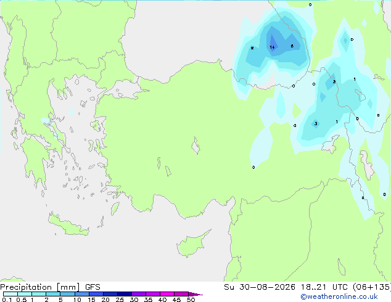The image size is (391, 302).
Task: Click the "40" legend scale label
Action: [162, 300]
